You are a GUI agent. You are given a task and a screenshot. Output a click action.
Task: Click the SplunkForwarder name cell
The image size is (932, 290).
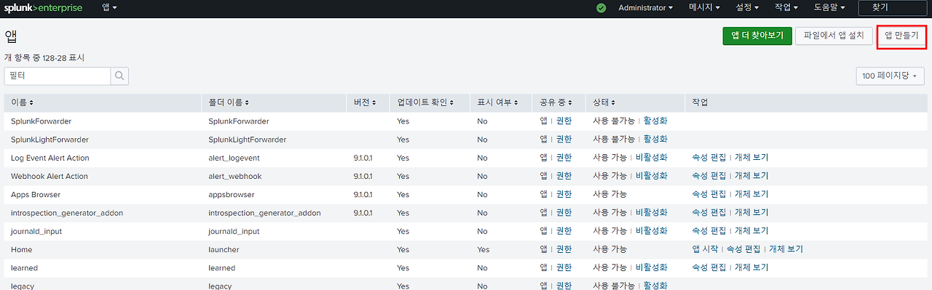[x=41, y=121]
